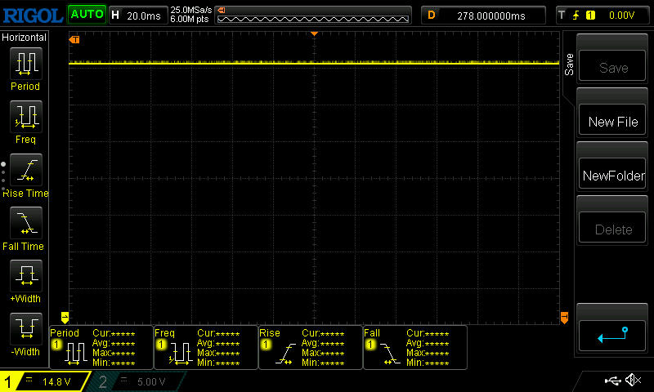Image resolution: width=654 pixels, height=392 pixels.
Task: Open the Save side menu tab
Action: (x=569, y=65)
